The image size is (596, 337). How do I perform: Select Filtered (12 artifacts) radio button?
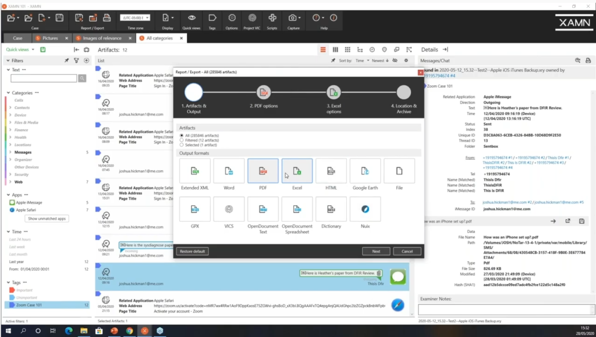tap(182, 140)
